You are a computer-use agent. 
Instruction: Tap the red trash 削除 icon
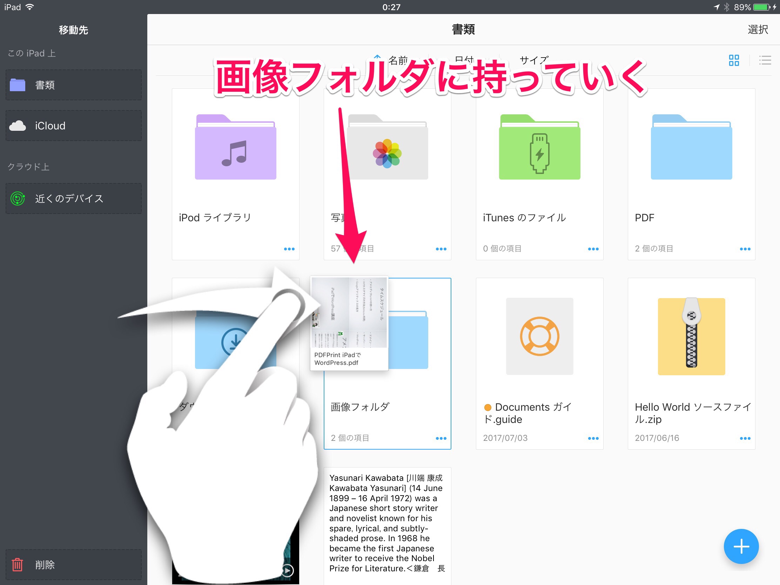(17, 565)
